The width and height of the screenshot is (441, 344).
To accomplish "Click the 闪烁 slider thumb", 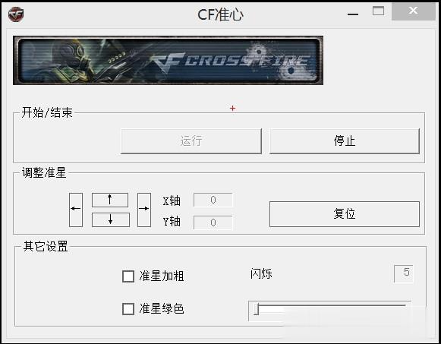I will (x=257, y=309).
